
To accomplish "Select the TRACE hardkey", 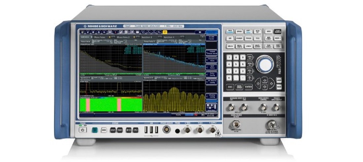I will tap(248, 39).
